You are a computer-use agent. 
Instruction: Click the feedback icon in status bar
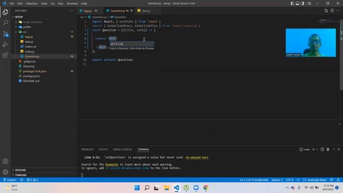coord(332,180)
